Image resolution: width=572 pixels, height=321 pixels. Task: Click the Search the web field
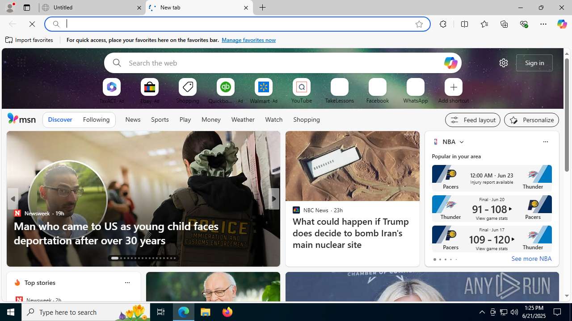[282, 63]
